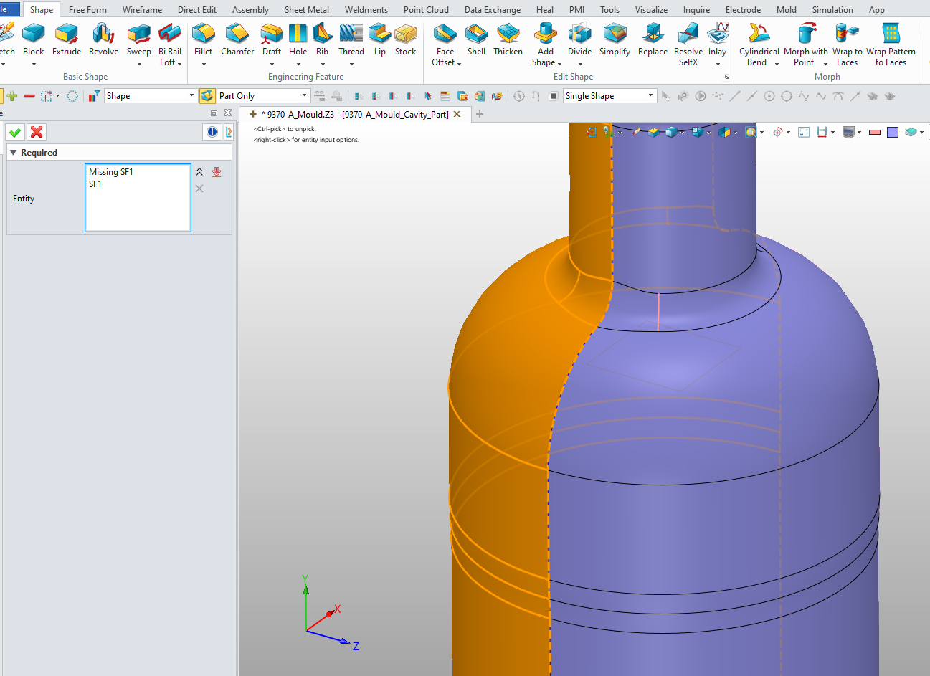Viewport: 930px width, 676px height.
Task: Select the Lip tool
Action: 380,40
